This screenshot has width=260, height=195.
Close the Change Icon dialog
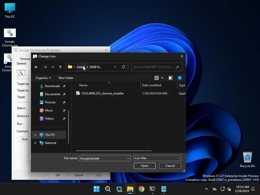coord(182,56)
